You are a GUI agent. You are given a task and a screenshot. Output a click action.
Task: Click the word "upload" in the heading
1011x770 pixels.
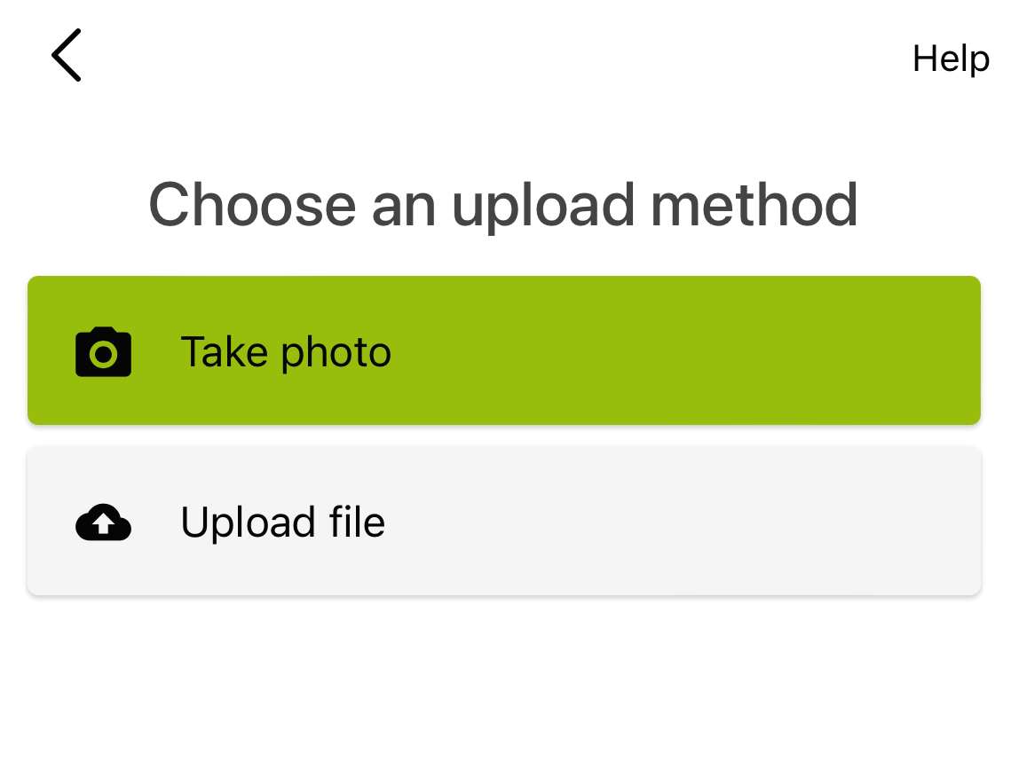(543, 206)
